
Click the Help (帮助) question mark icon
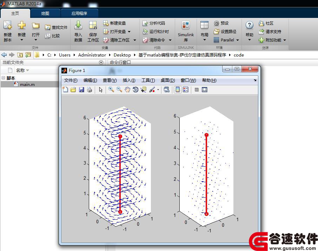250,25
